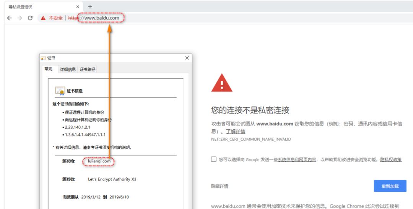Image resolution: width=413 pixels, height=209 pixels.
Task: Click the OID 1.3.6.1.4.1.44947.1.1.1 entry
Action: click(85, 135)
